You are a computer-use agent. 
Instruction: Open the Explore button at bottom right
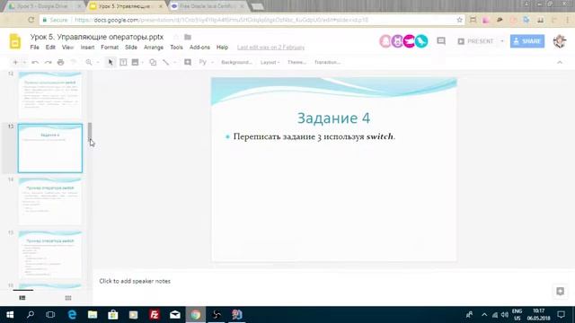click(560, 292)
